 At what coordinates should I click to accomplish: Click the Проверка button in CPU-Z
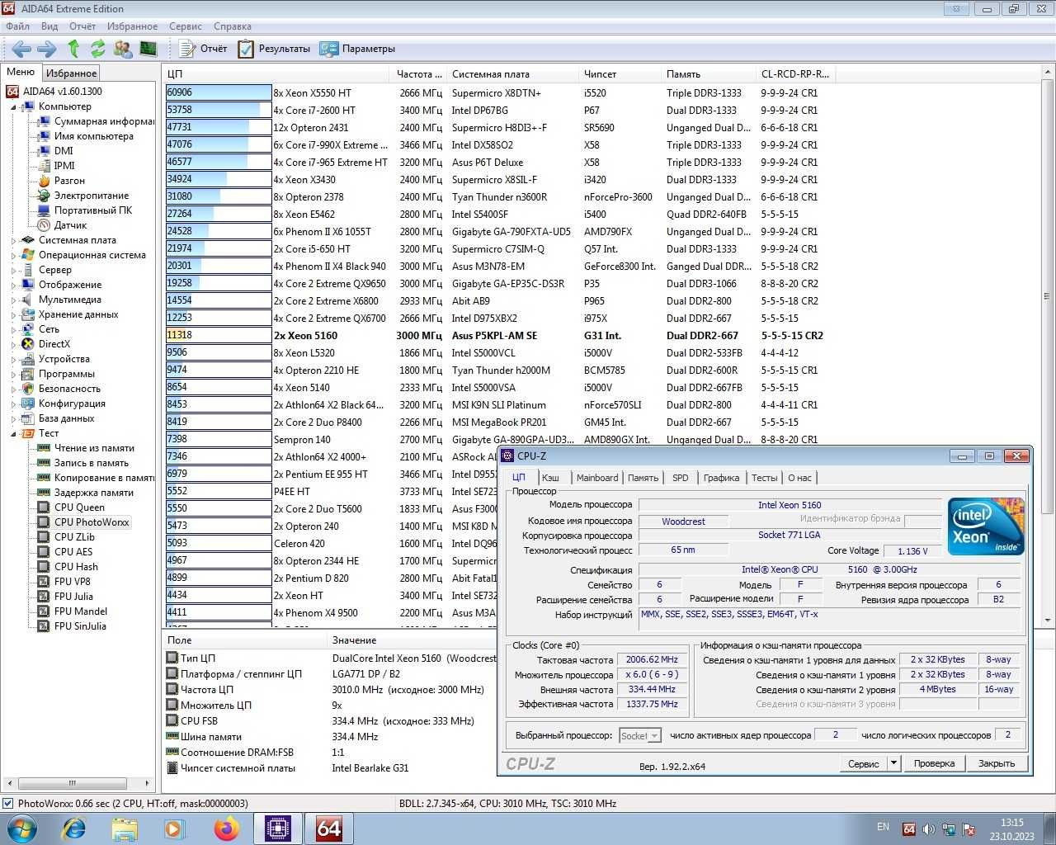934,763
